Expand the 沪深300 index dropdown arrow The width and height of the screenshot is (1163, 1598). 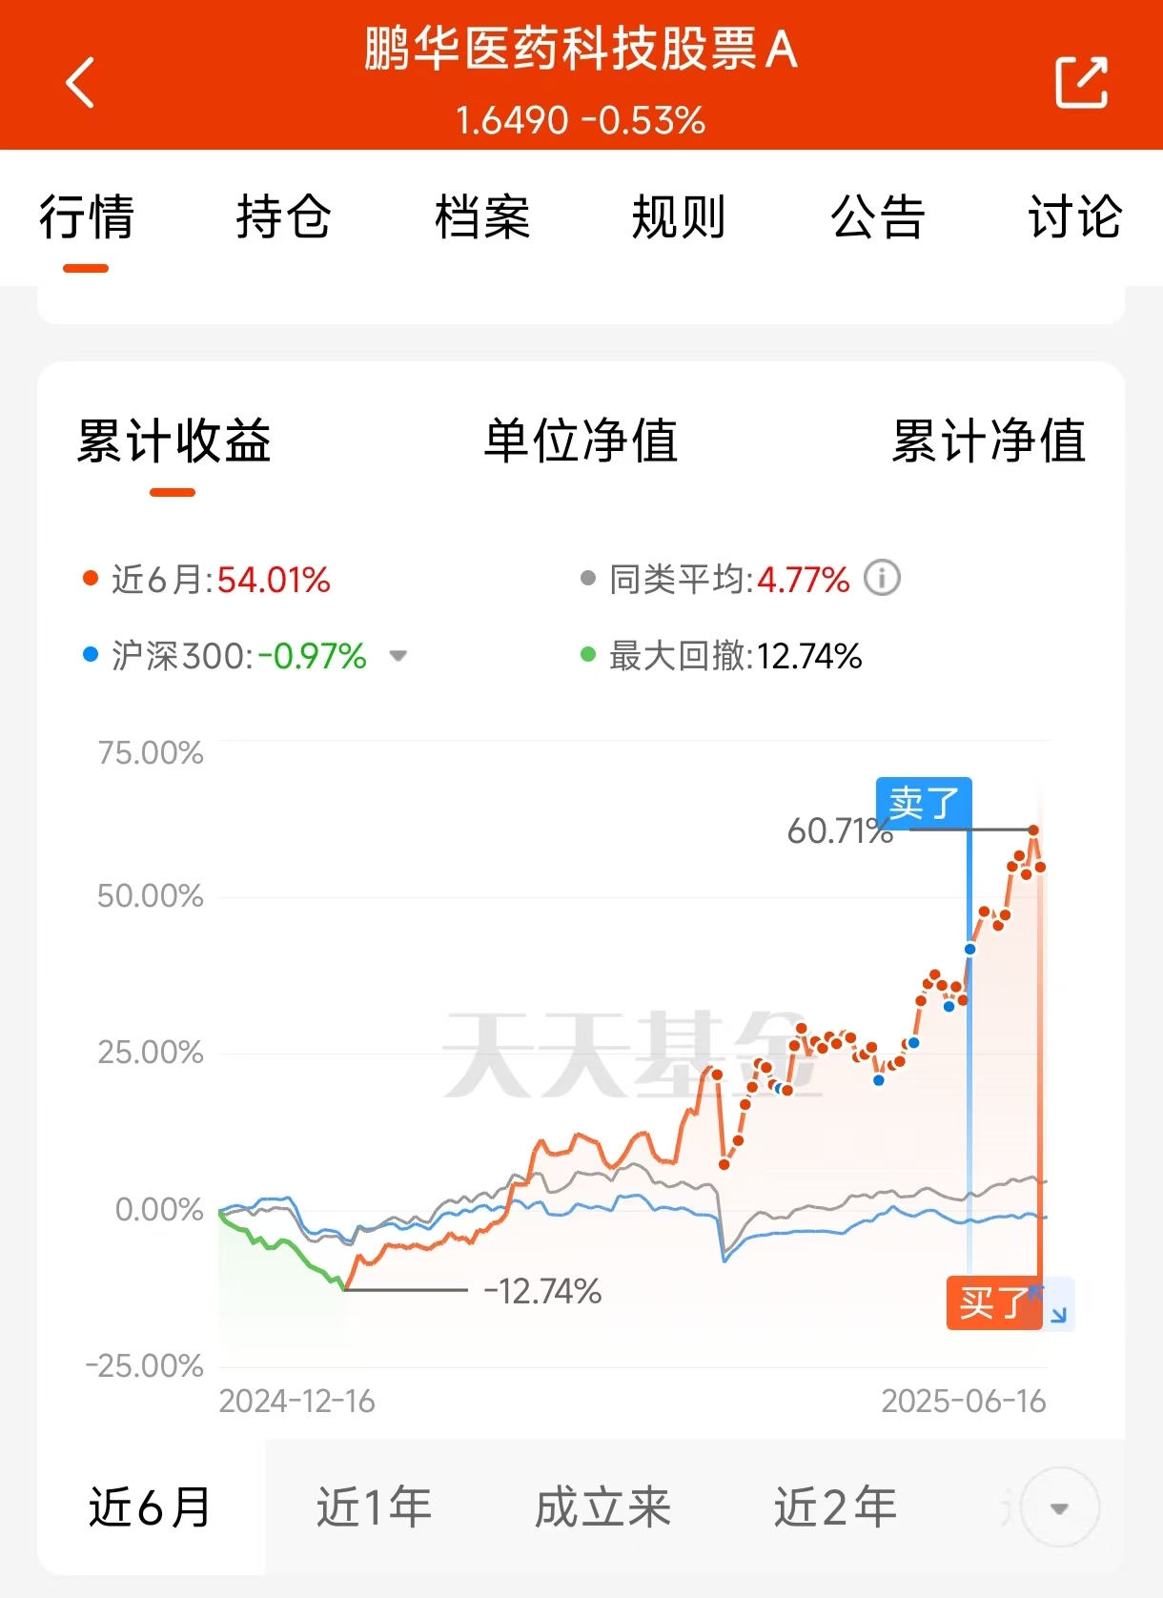pyautogui.click(x=398, y=656)
